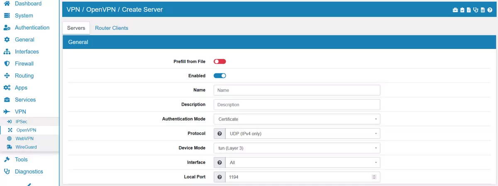The width and height of the screenshot is (498, 186).
Task: Open the Routing arrows icon in sidebar
Action: 7,76
